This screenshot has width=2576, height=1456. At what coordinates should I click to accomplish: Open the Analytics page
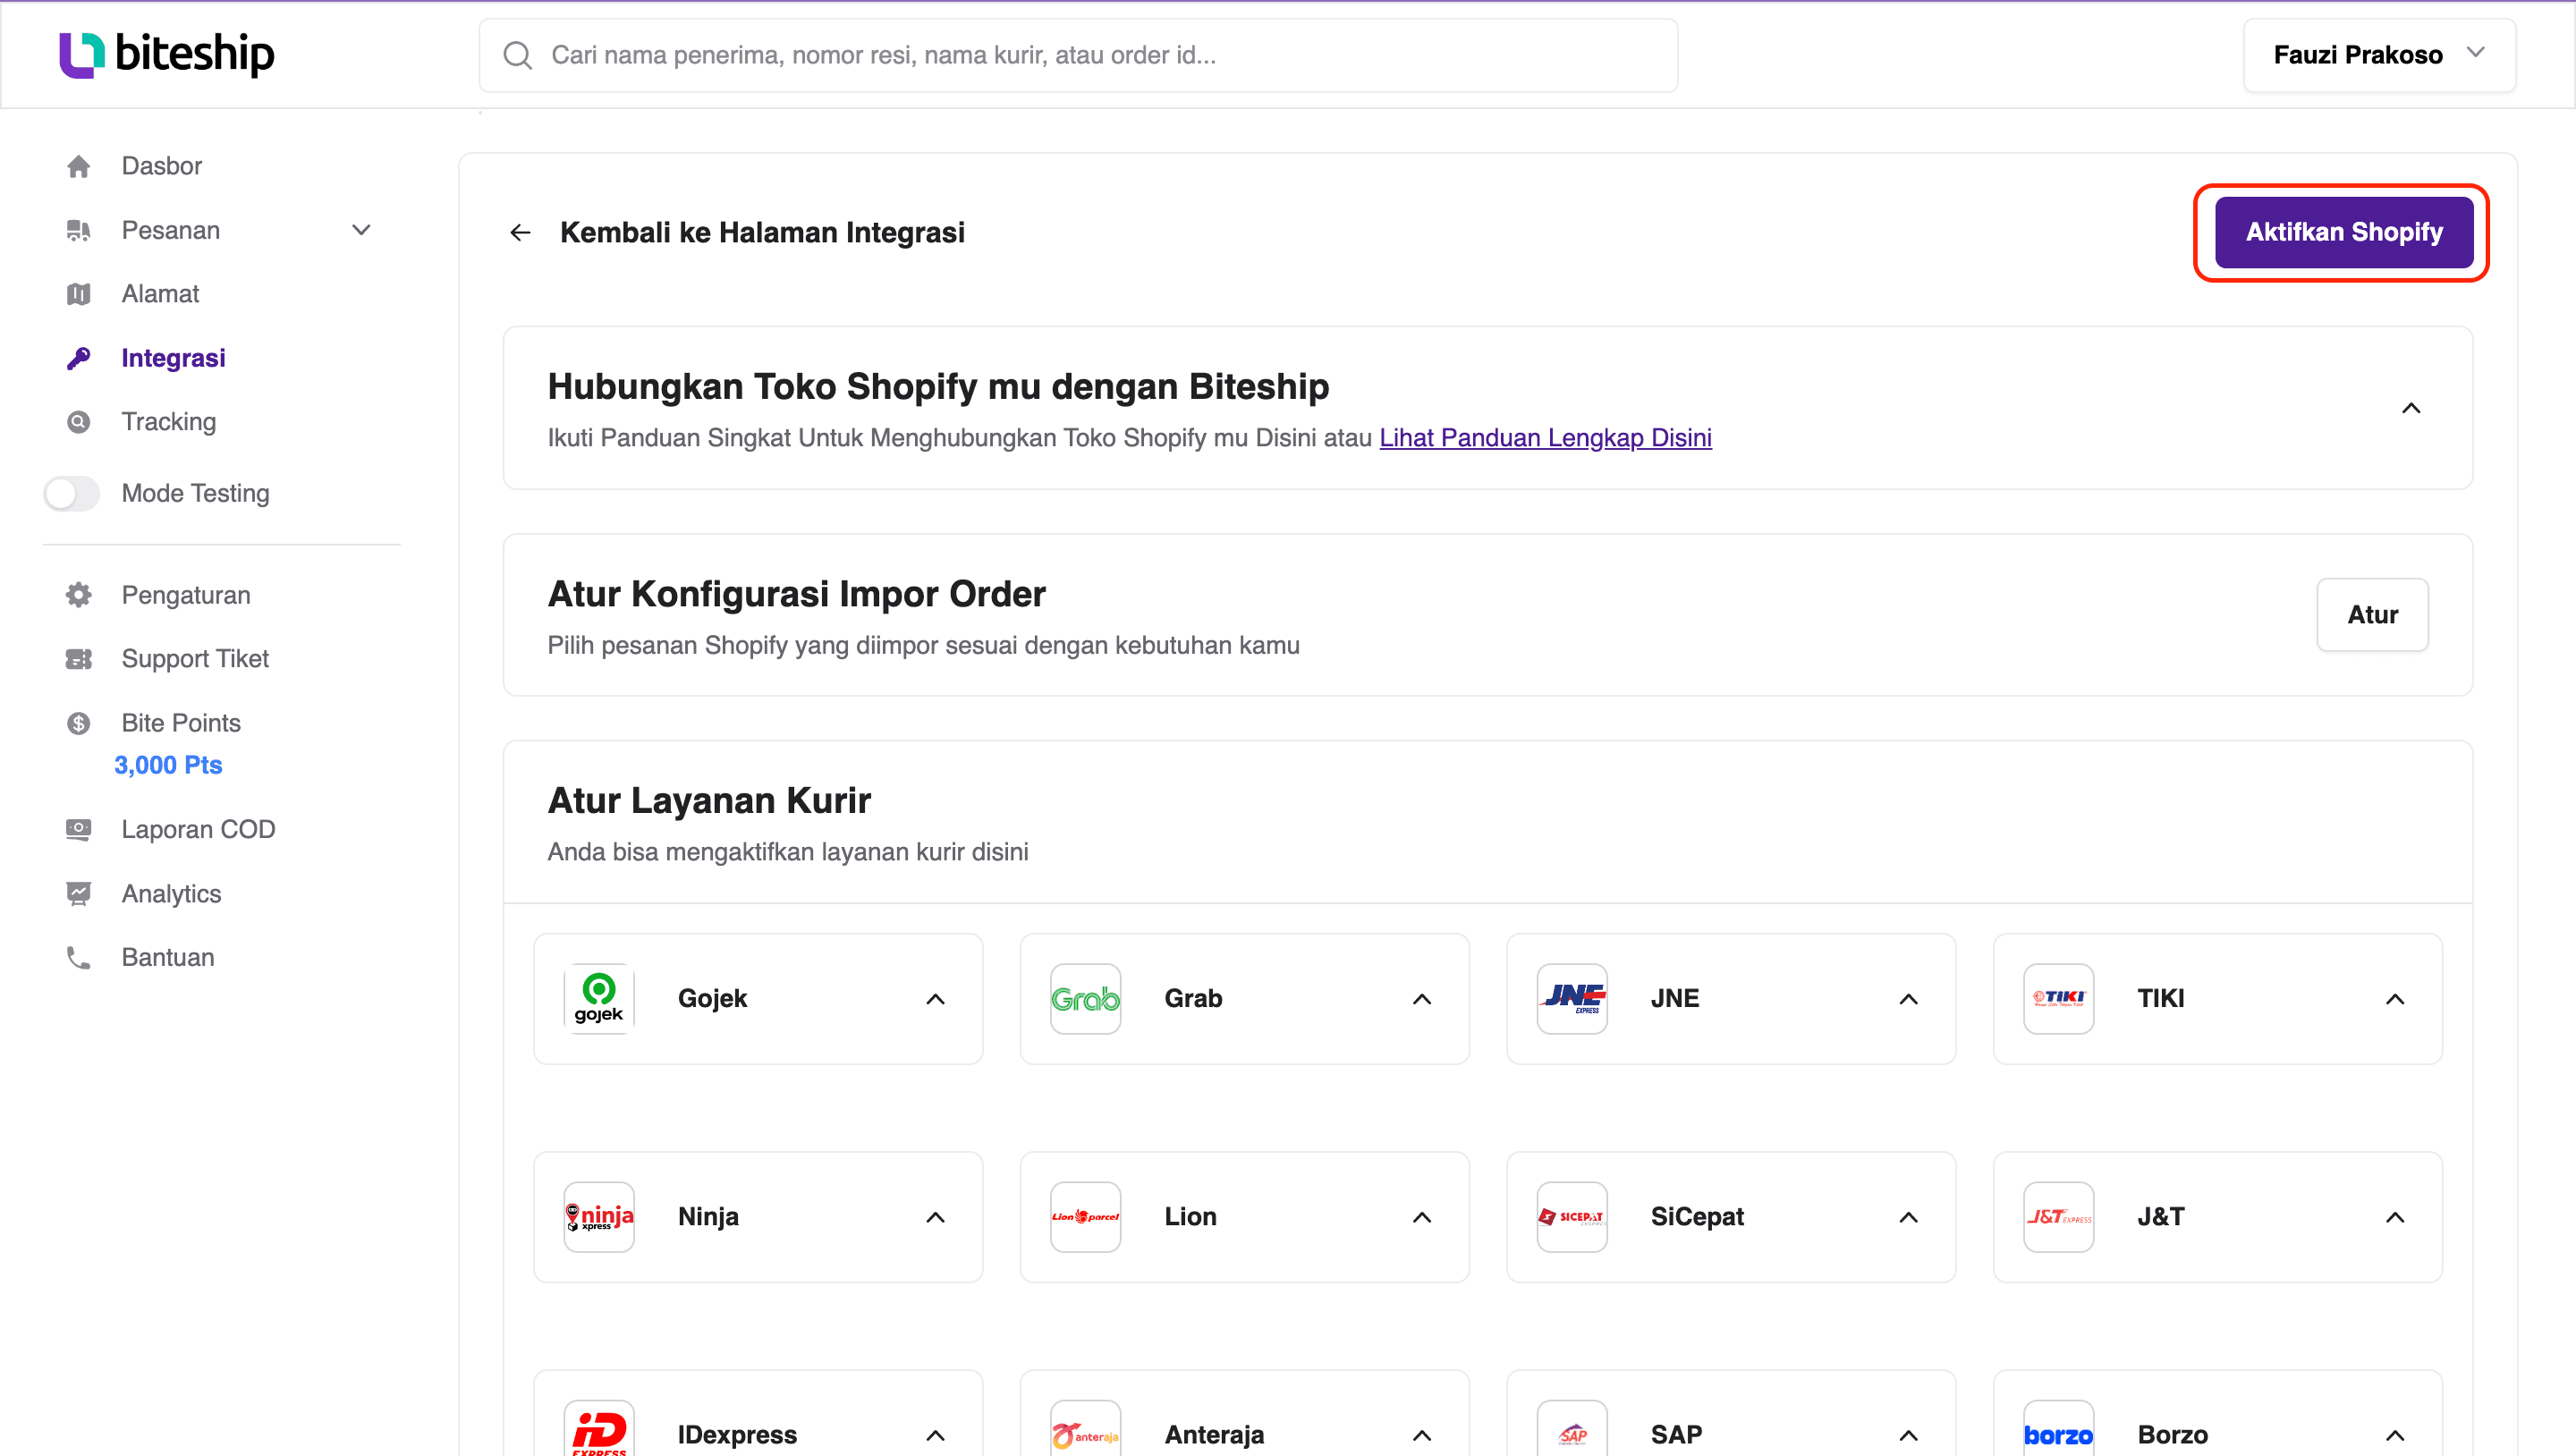(171, 894)
